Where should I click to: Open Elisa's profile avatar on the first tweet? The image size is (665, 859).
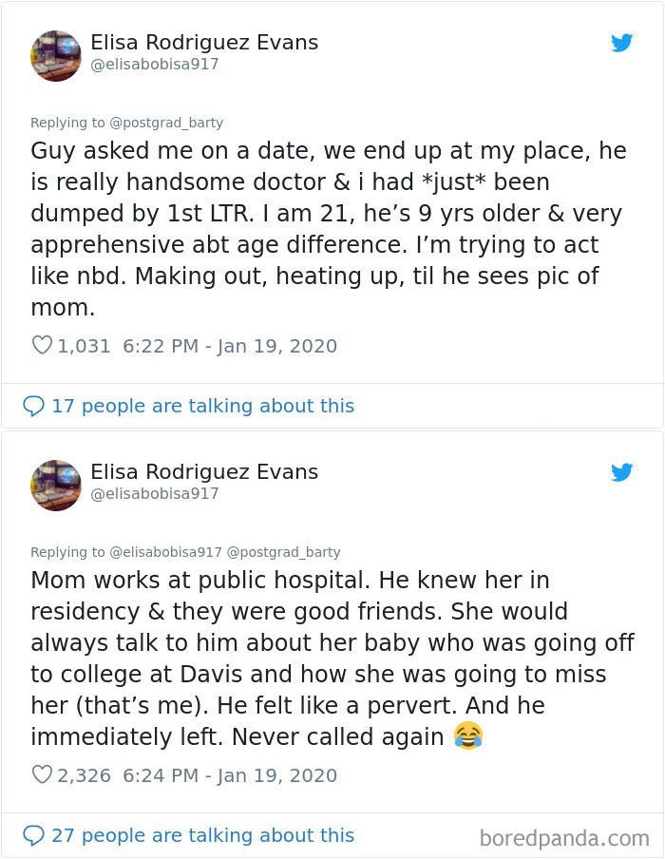click(x=55, y=55)
